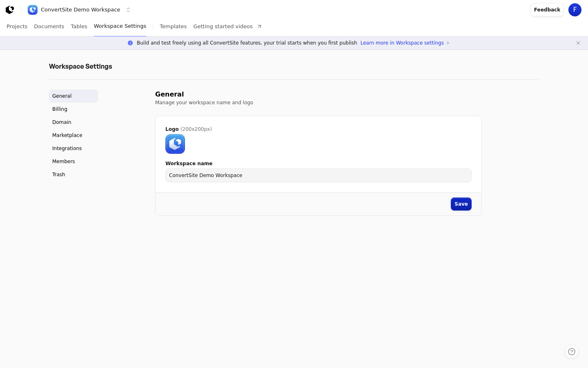Focus the Workspace name input field
The height and width of the screenshot is (368, 588).
[318, 175]
